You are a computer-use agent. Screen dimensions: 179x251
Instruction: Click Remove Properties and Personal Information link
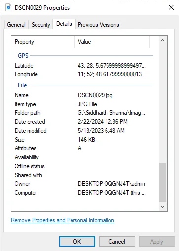[63, 220]
